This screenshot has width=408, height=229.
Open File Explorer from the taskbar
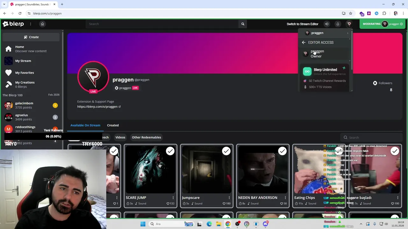[x=218, y=224]
